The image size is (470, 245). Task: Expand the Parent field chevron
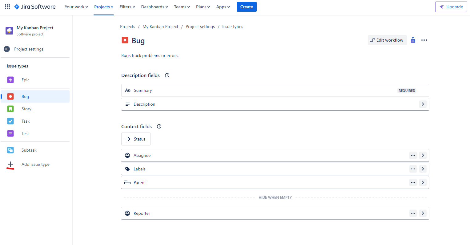coord(423,182)
